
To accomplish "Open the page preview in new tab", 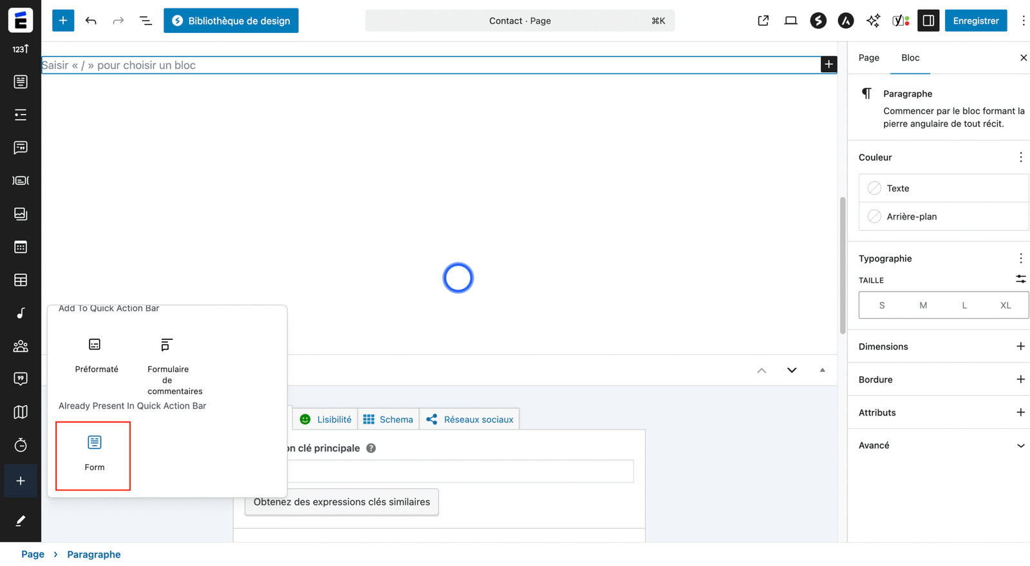I will tap(763, 21).
